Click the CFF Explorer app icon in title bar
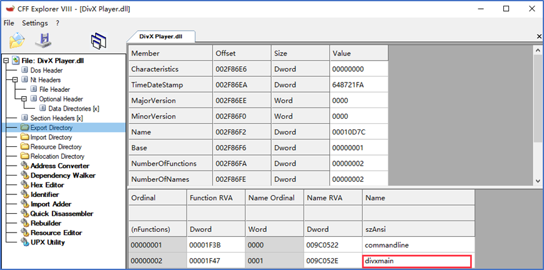Viewport: 544px width, 270px height. pos(11,9)
